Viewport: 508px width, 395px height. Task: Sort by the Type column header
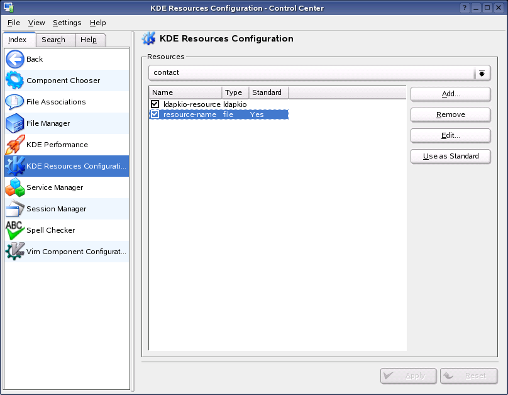click(x=235, y=92)
